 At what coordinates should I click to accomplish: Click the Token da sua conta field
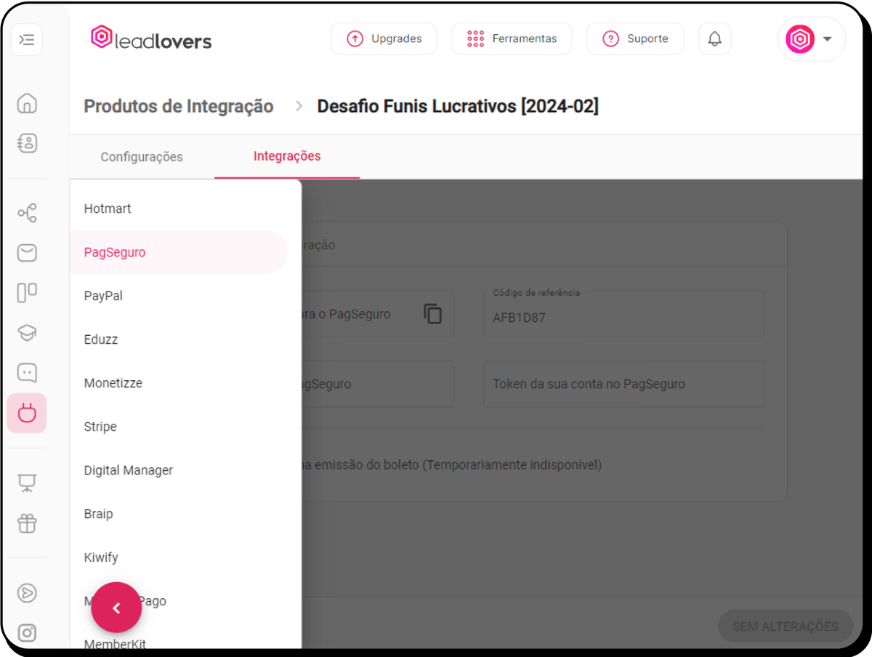coord(624,384)
